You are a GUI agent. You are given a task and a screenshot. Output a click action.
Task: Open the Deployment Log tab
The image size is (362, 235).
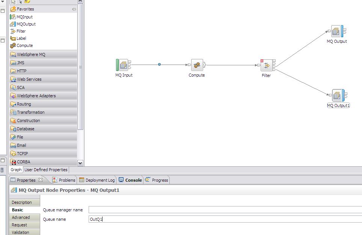point(97,180)
